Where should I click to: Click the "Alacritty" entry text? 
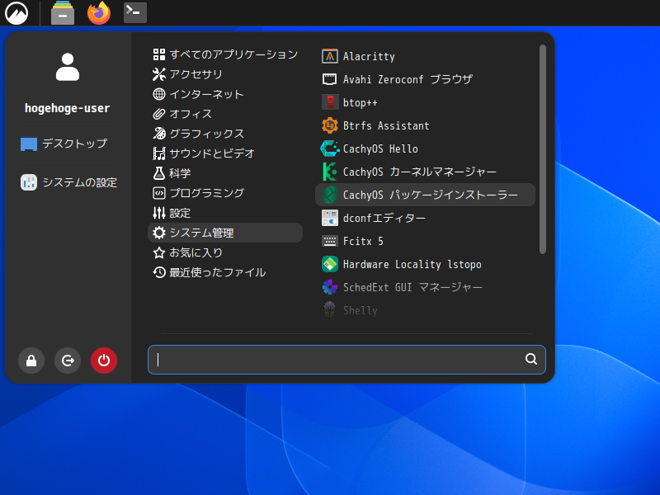tap(369, 56)
